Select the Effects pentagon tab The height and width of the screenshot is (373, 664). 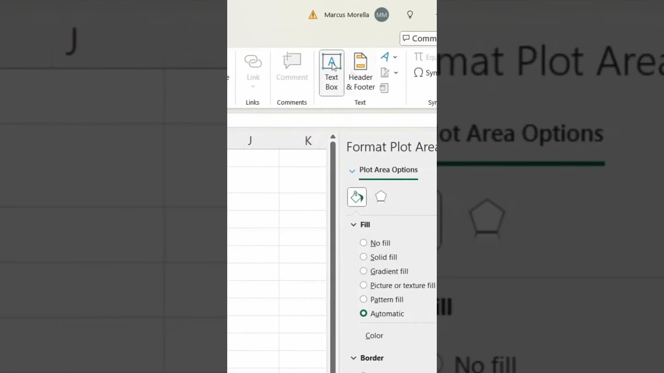click(x=381, y=197)
